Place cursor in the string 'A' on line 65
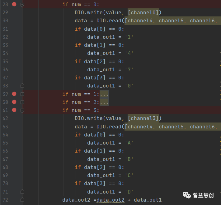The image size is (221, 205). click(129, 143)
